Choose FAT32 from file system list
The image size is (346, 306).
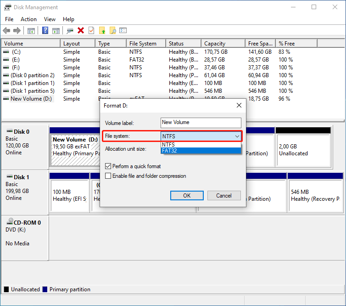201,151
